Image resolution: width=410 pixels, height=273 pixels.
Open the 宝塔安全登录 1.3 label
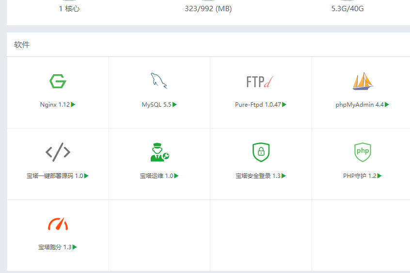258,176
